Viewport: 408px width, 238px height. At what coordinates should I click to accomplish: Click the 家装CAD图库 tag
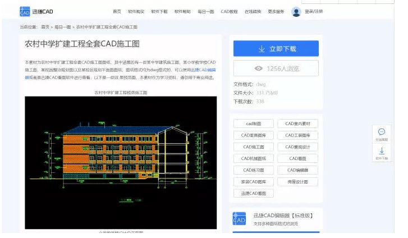point(254,182)
